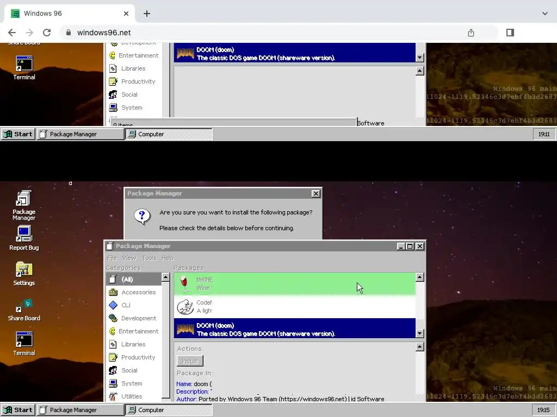Open the View menu in Package Manager
The image size is (557, 417).
point(129,258)
